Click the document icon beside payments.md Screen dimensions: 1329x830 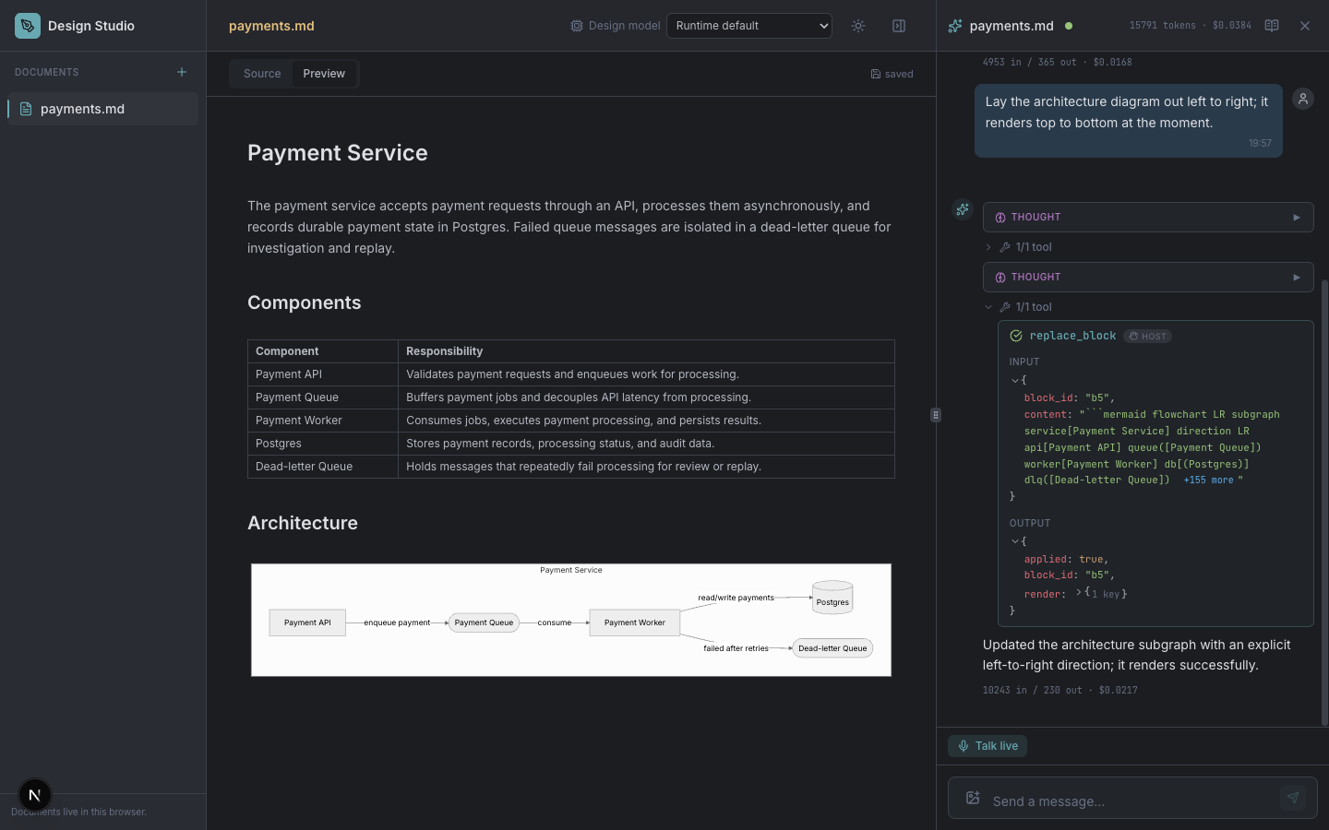[26, 109]
